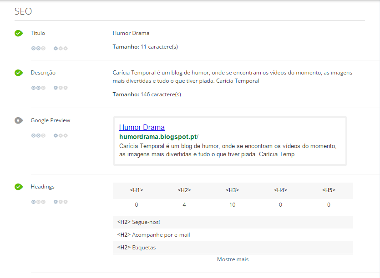
Task: Click the difficulty gears rating under Google Preview
Action: [61, 135]
